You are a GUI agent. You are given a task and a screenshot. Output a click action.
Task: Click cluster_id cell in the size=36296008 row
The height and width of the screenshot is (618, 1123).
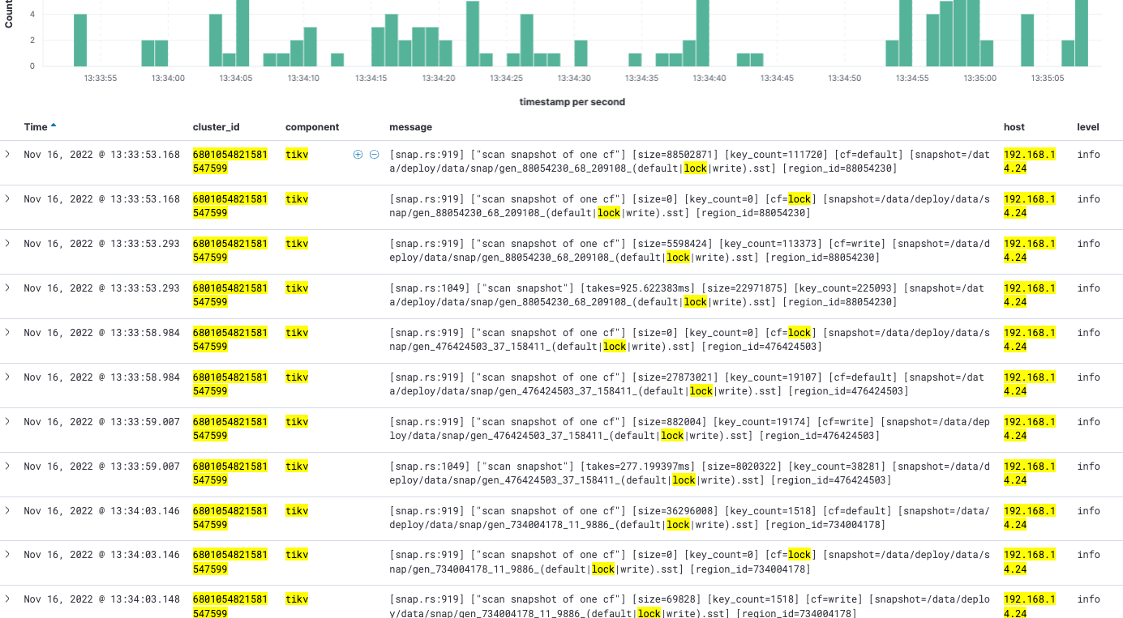(x=230, y=518)
